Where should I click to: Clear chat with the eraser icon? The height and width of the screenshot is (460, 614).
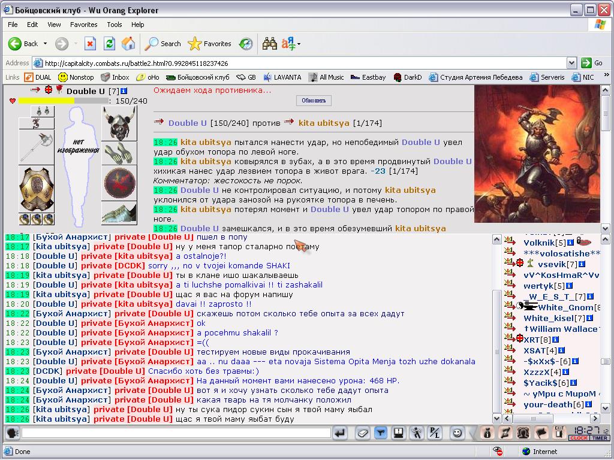pos(363,433)
